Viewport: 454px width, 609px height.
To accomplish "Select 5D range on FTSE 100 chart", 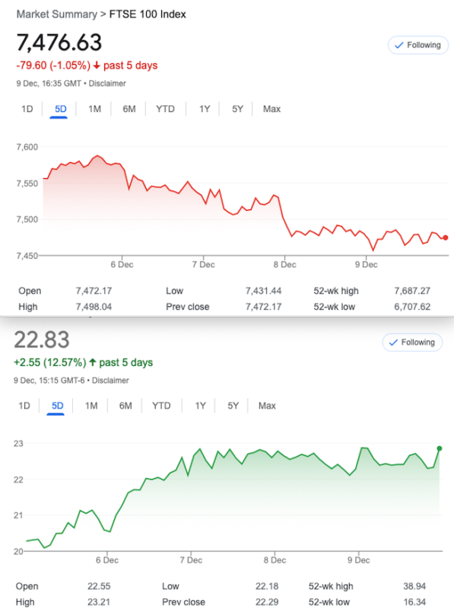I will click(x=60, y=109).
